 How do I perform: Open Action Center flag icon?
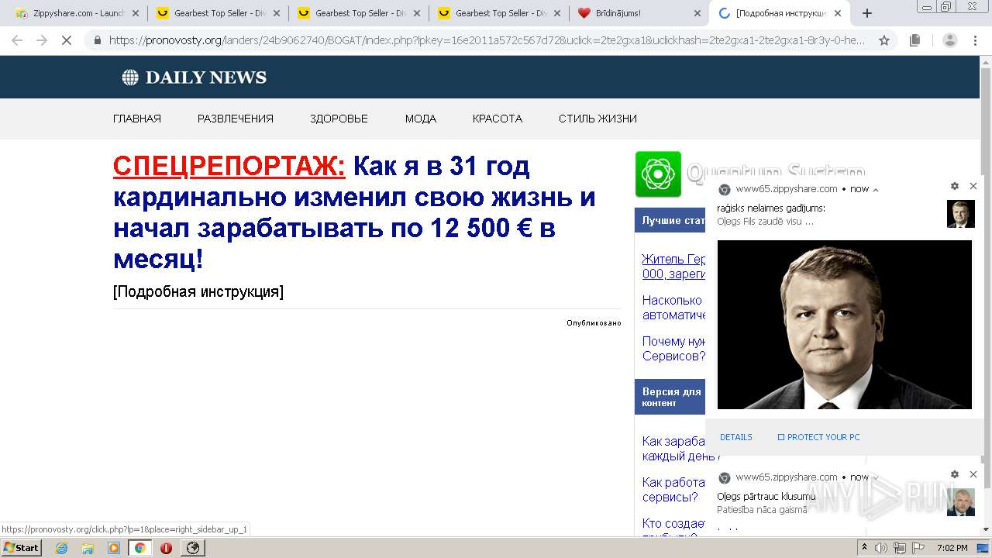coord(918,548)
